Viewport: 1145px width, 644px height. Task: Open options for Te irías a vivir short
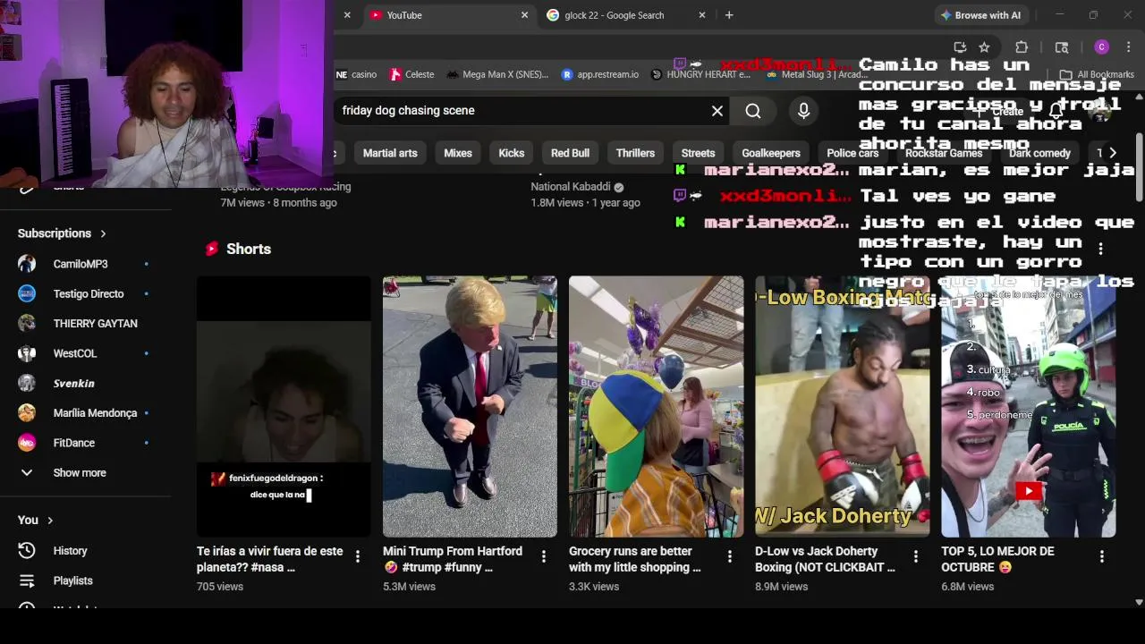(x=358, y=556)
